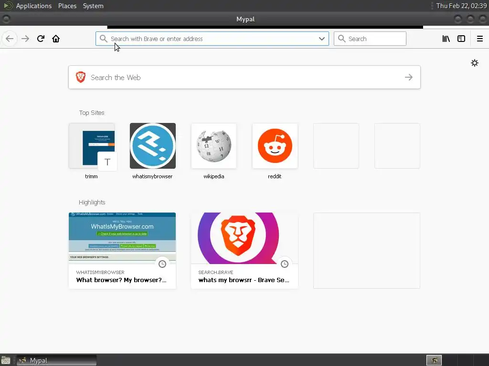Open the whatismybrowser top site tile
The width and height of the screenshot is (489, 366).
click(x=153, y=146)
